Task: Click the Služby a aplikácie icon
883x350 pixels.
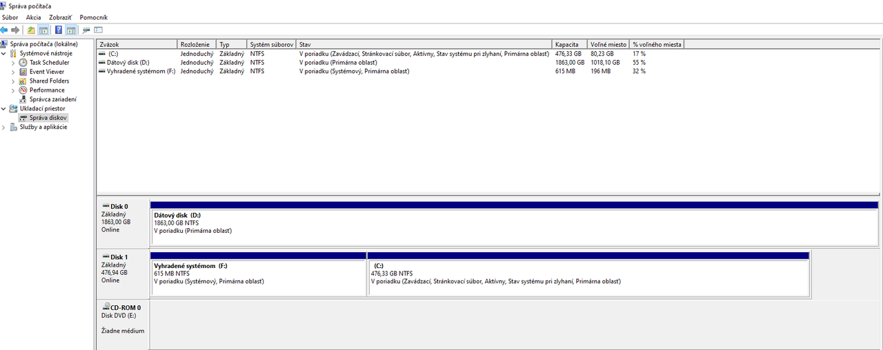Action: (14, 127)
